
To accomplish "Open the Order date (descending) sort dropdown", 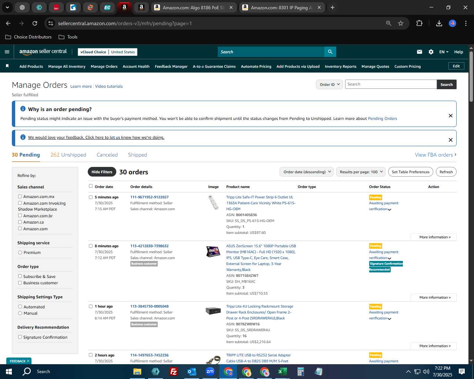I will pos(307,172).
